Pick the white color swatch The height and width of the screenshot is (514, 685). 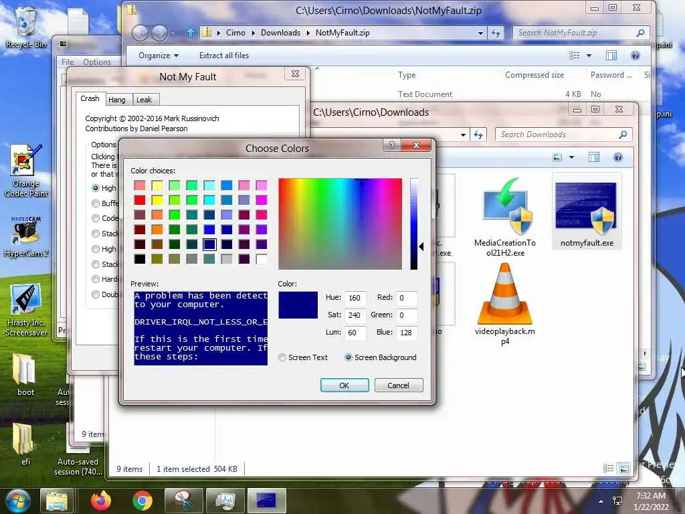click(262, 259)
